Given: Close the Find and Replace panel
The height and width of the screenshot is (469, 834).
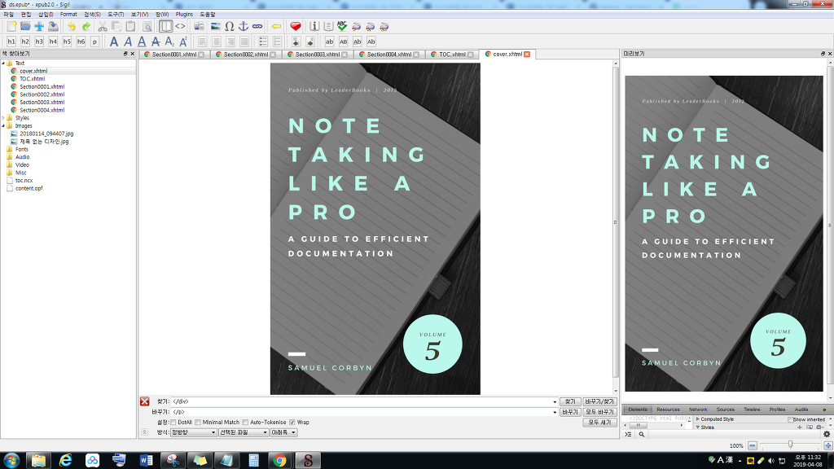Looking at the screenshot, I should (144, 401).
